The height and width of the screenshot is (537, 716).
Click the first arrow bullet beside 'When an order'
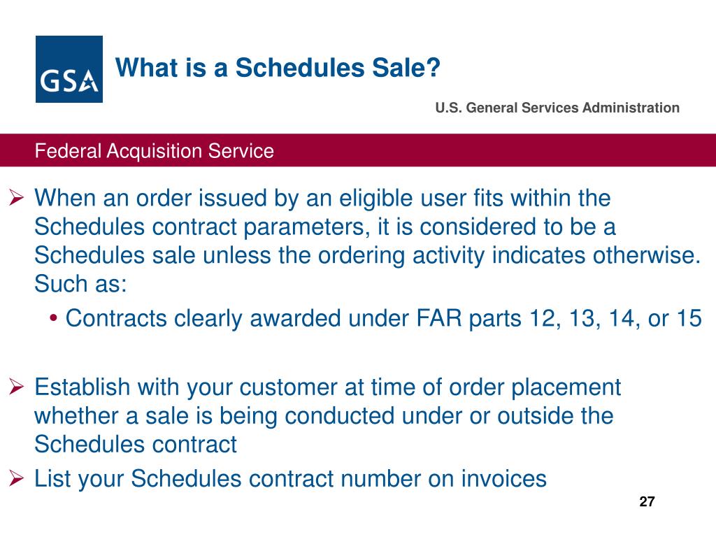click(17, 198)
